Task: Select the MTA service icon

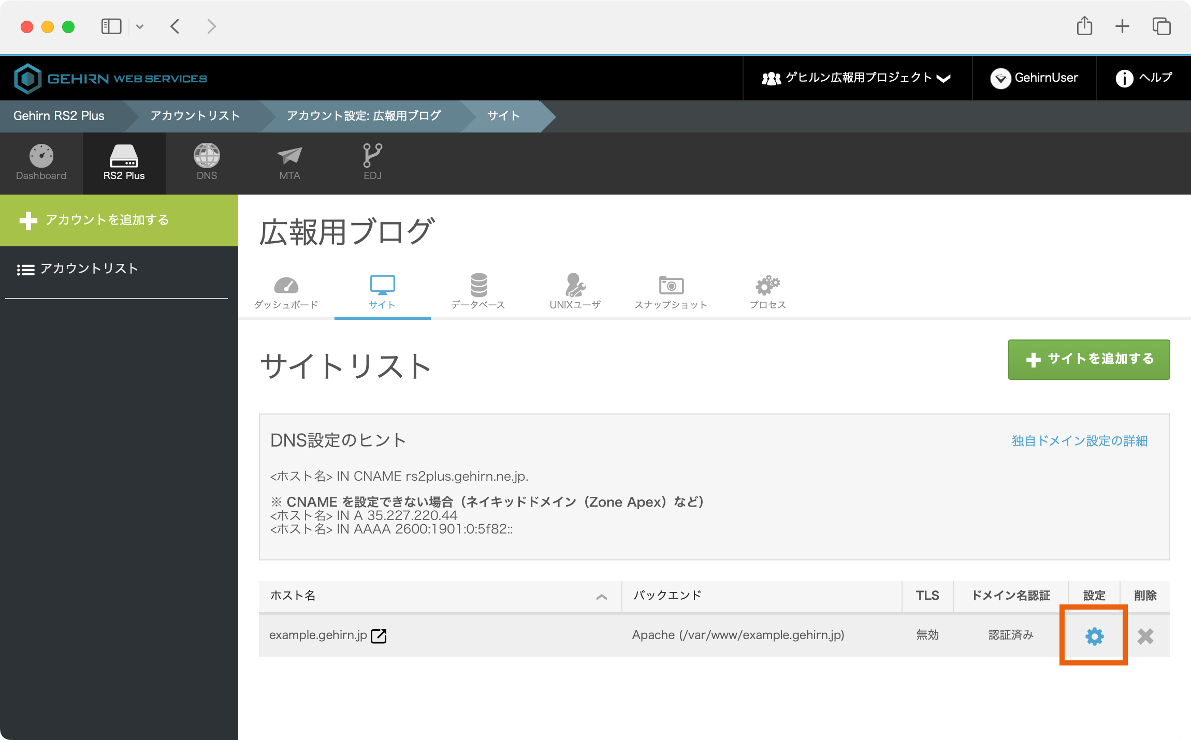Action: 289,163
